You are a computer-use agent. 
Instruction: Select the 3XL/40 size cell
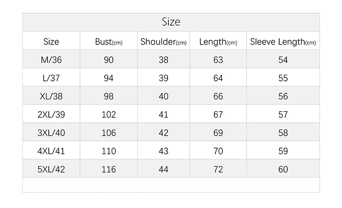point(51,133)
